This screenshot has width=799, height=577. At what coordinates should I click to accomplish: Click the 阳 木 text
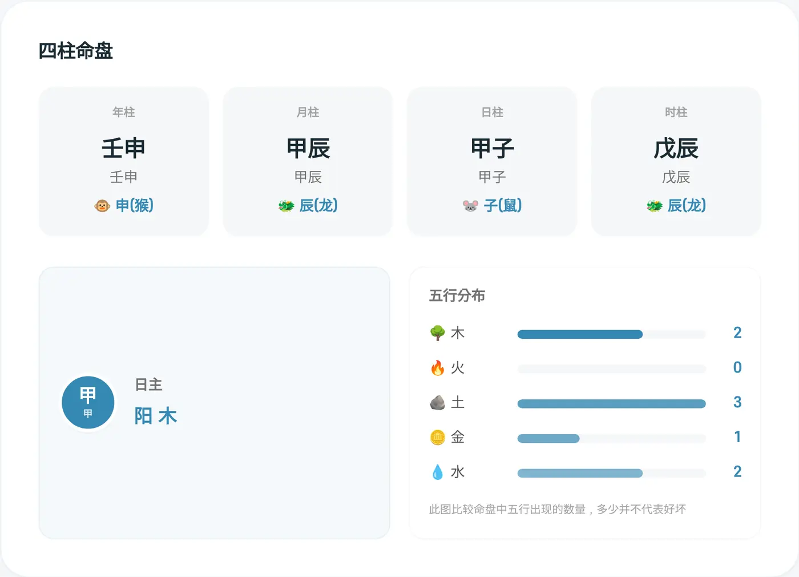point(156,416)
